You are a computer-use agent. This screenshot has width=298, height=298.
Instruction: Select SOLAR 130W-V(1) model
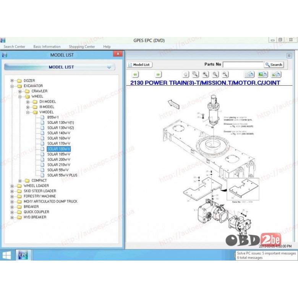click(x=61, y=123)
